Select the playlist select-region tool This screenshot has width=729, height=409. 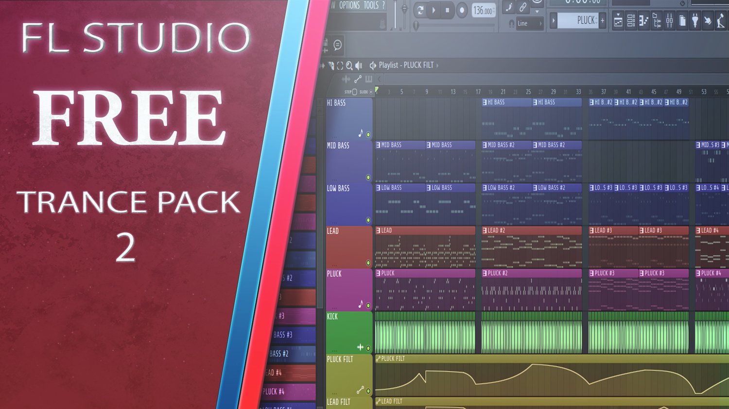point(340,65)
